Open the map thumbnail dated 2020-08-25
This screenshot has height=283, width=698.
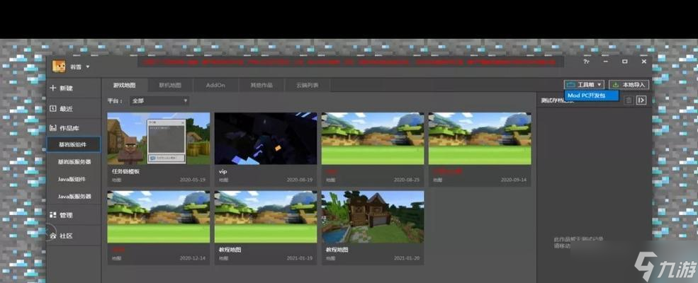(373, 138)
